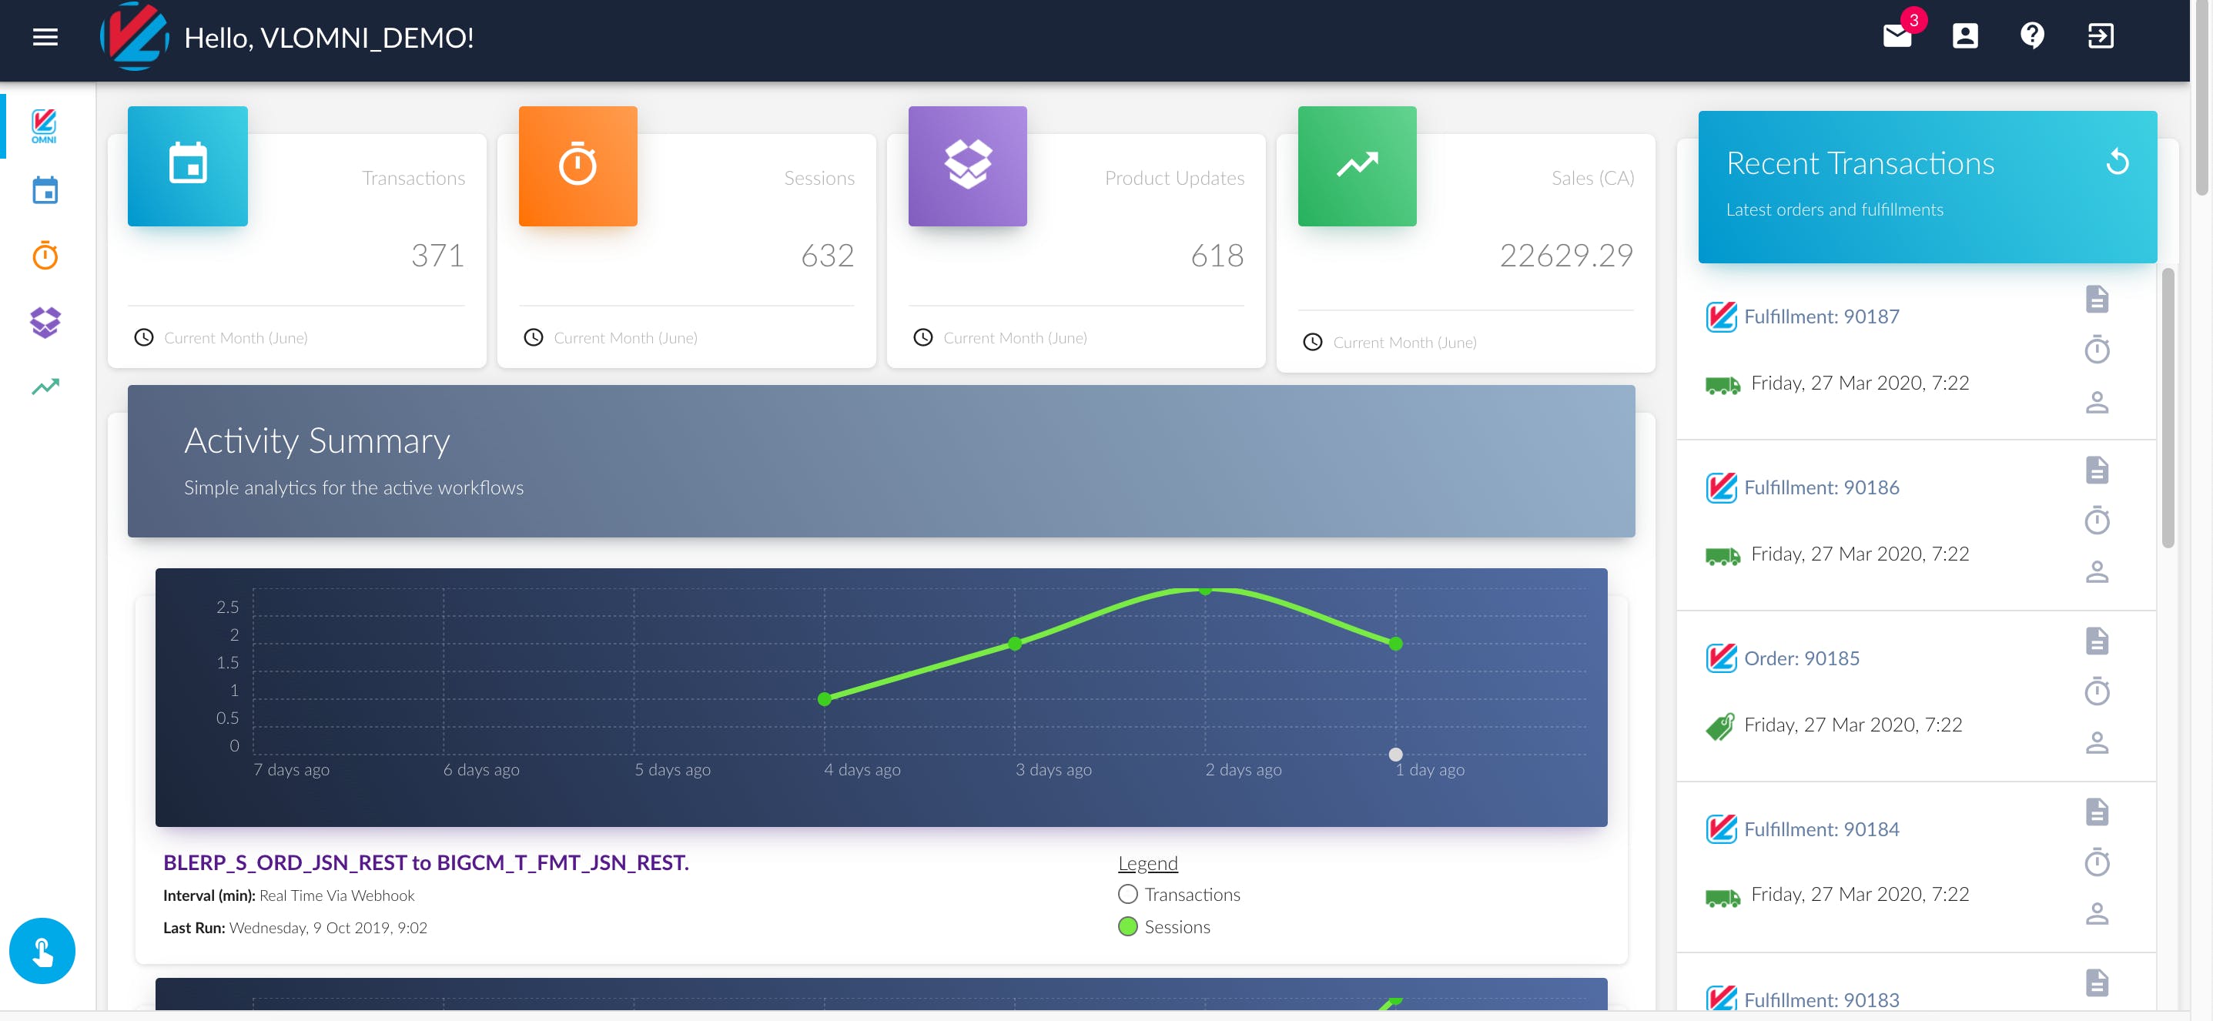Image resolution: width=2213 pixels, height=1021 pixels.
Task: View document for Fulfillment 90186
Action: tap(2096, 470)
